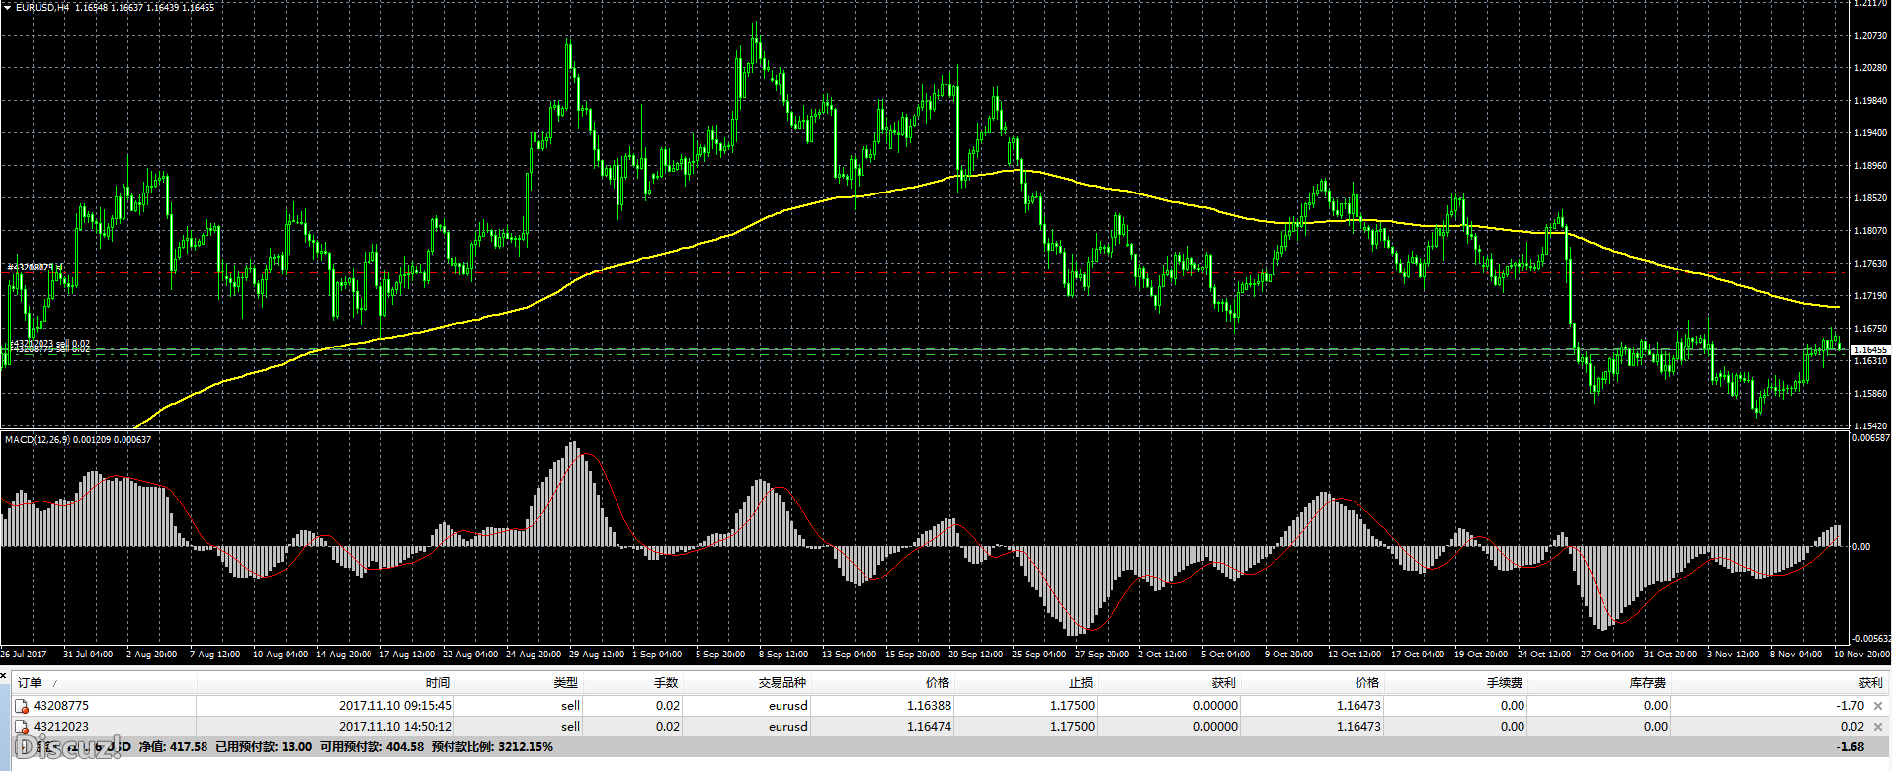The width and height of the screenshot is (1892, 771).
Task: Click the total profit -1.68
Action: (1851, 747)
